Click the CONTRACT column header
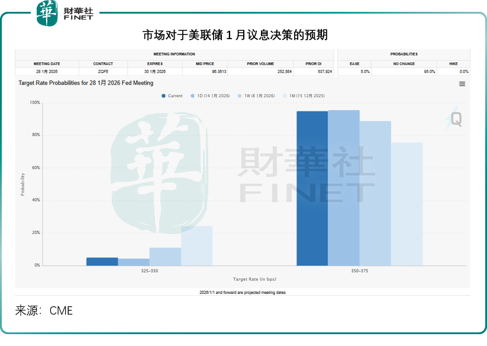Image resolution: width=487 pixels, height=346 pixels. tap(103, 63)
